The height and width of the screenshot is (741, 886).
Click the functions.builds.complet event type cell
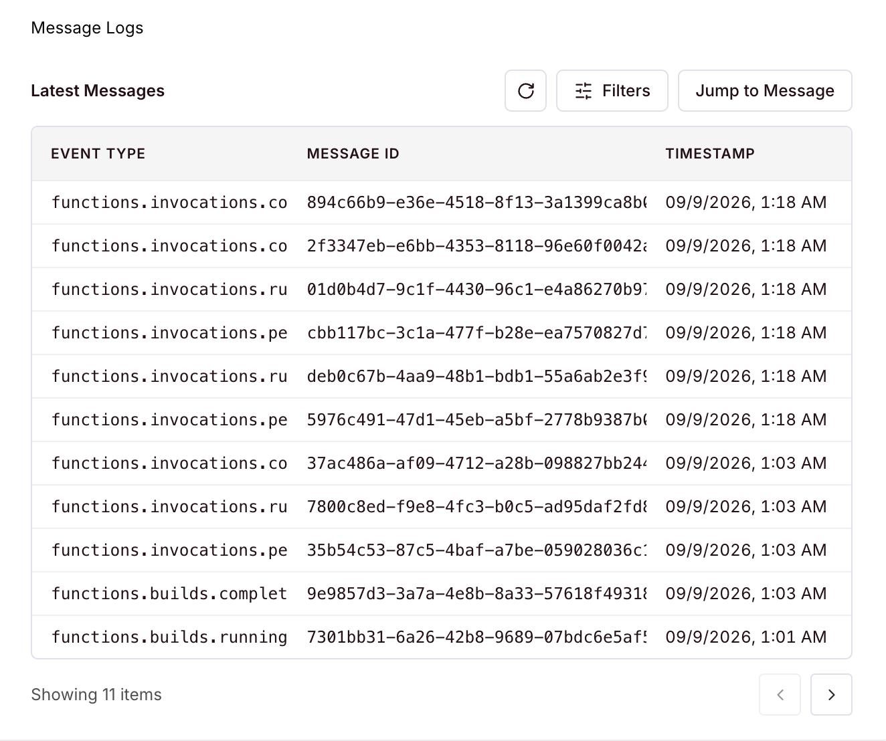pyautogui.click(x=169, y=593)
